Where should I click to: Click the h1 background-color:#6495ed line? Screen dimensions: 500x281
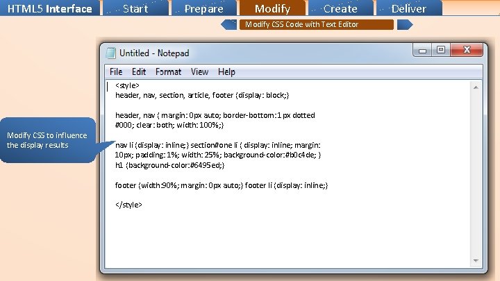(170, 165)
